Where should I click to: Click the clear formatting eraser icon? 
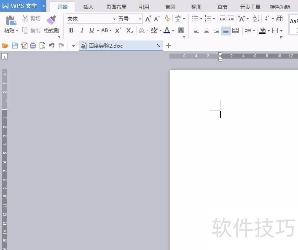[167, 19]
